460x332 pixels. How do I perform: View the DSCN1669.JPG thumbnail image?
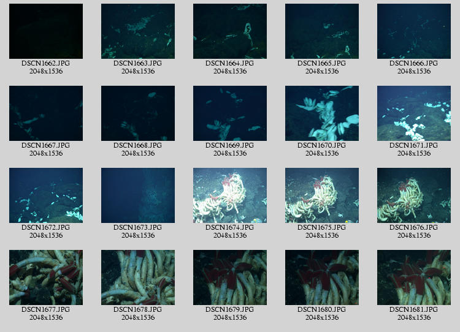click(230, 113)
